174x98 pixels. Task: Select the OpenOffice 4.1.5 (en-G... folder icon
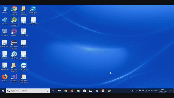(x=24, y=79)
